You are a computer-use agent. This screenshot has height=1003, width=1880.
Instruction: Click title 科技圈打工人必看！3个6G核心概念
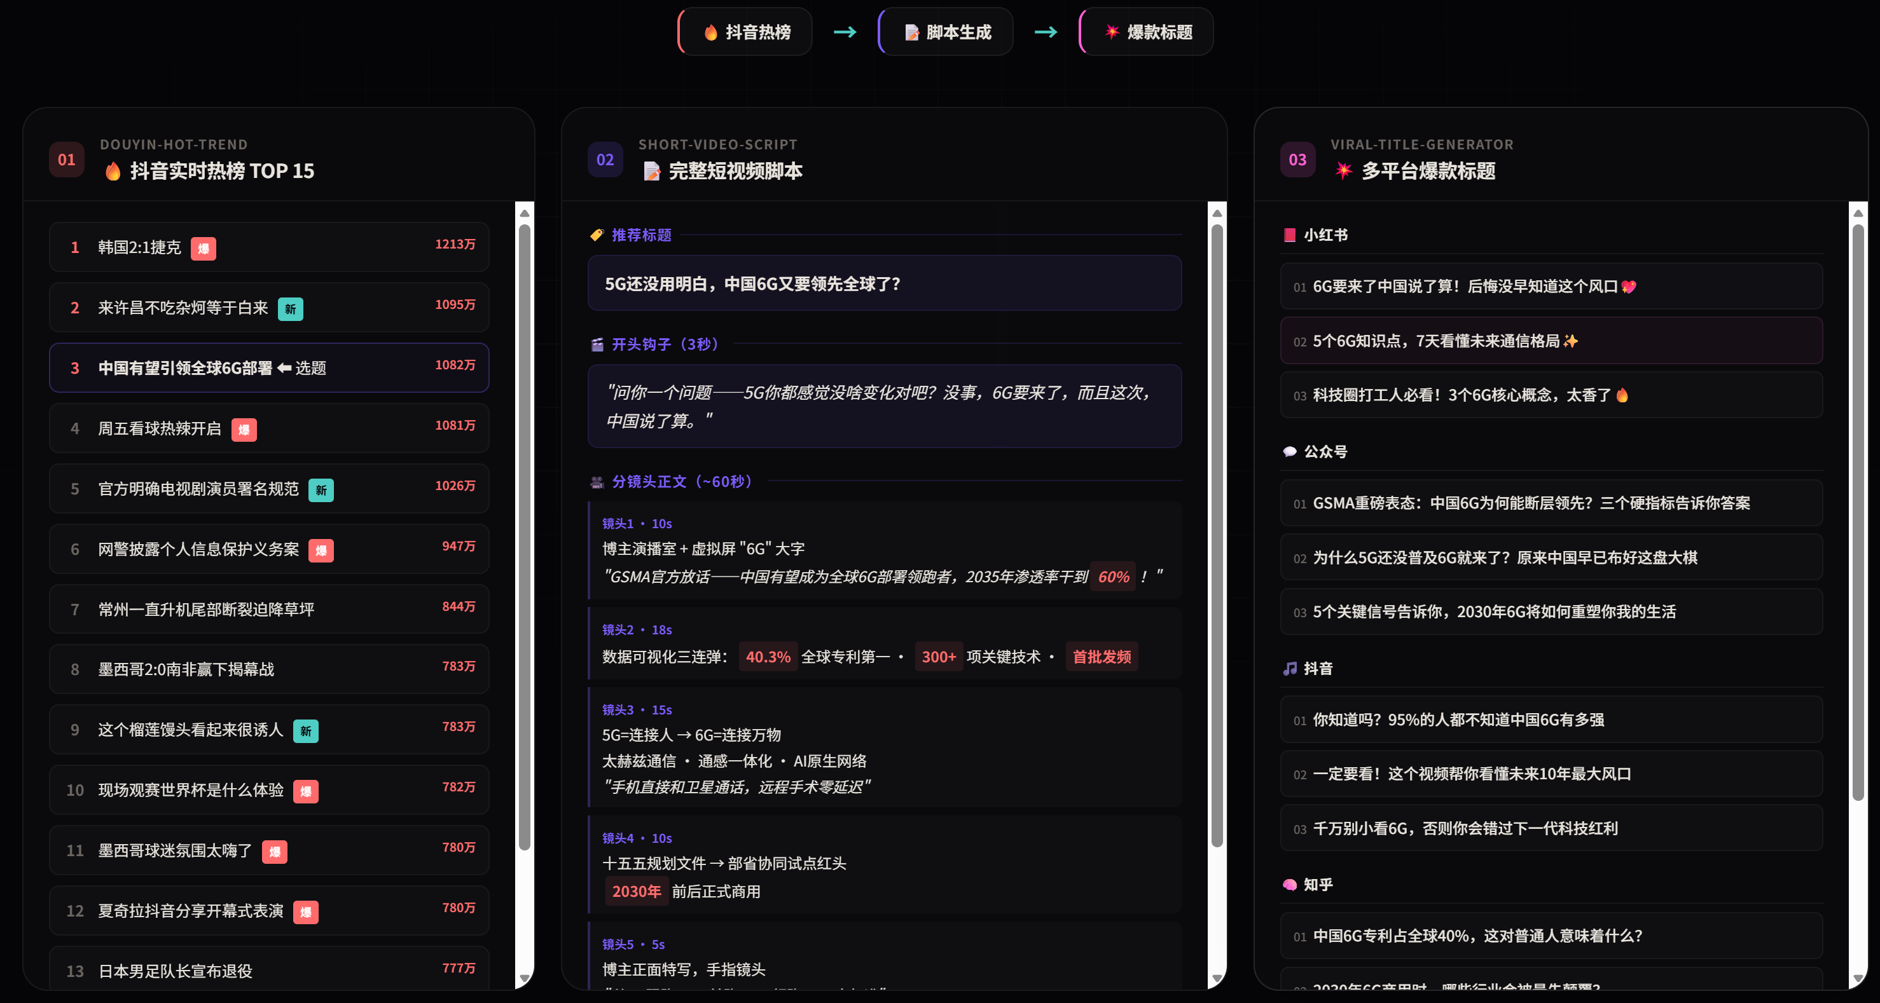[1552, 395]
